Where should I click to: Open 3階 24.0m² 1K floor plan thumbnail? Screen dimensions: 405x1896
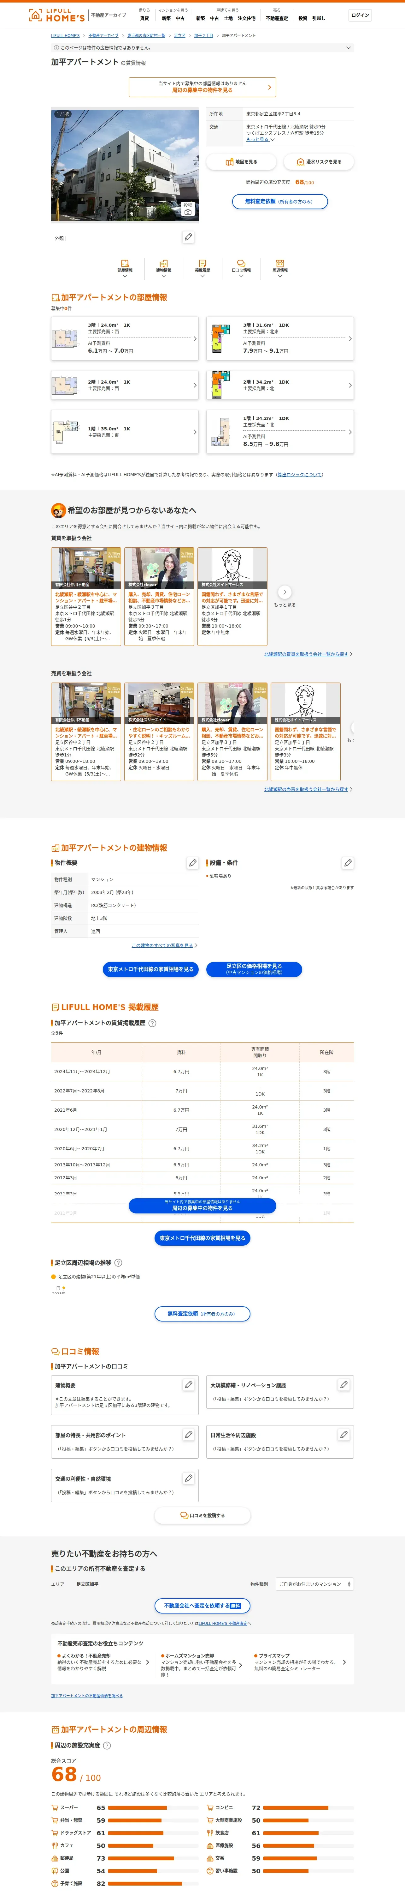point(65,338)
